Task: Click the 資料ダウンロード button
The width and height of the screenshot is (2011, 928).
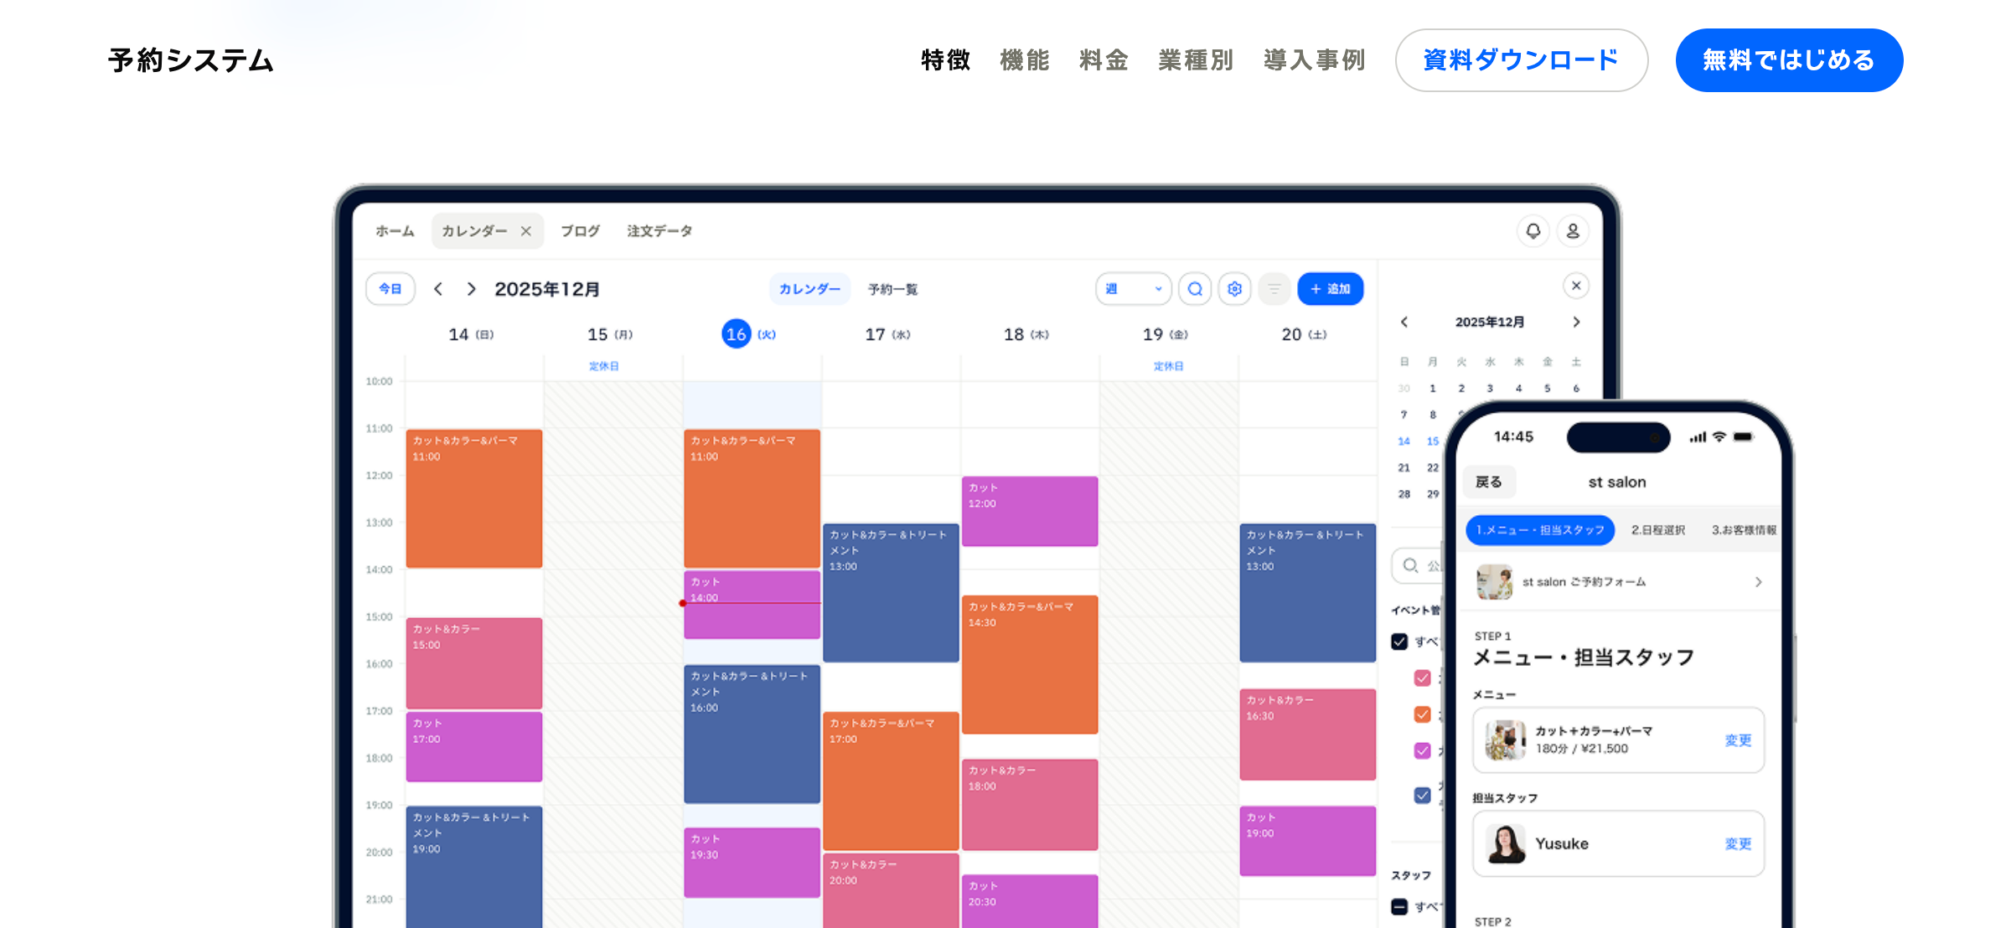Action: (1521, 60)
